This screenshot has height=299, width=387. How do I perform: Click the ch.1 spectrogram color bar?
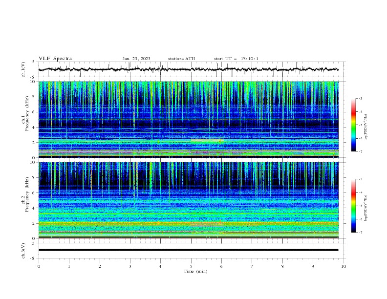pos(354,125)
